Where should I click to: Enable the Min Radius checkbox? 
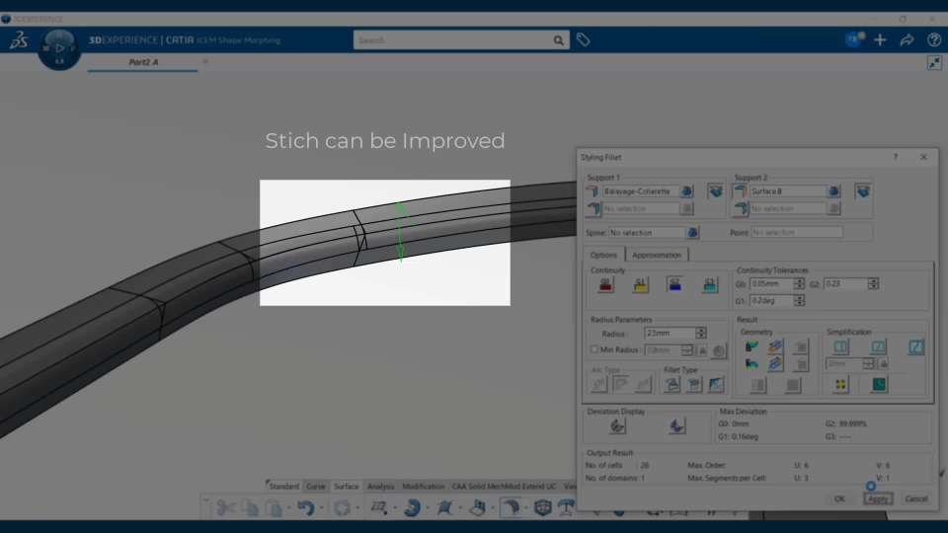(594, 349)
